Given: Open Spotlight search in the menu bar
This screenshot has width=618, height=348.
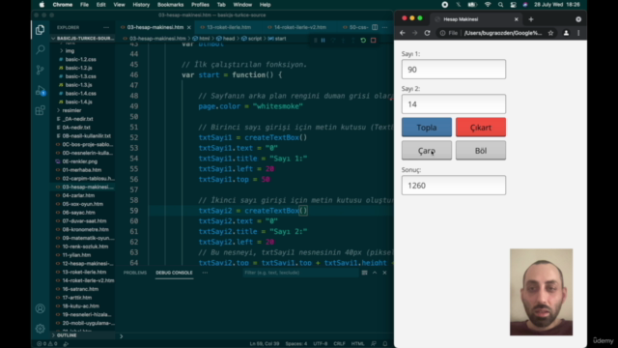Looking at the screenshot, I should pyautogui.click(x=500, y=5).
